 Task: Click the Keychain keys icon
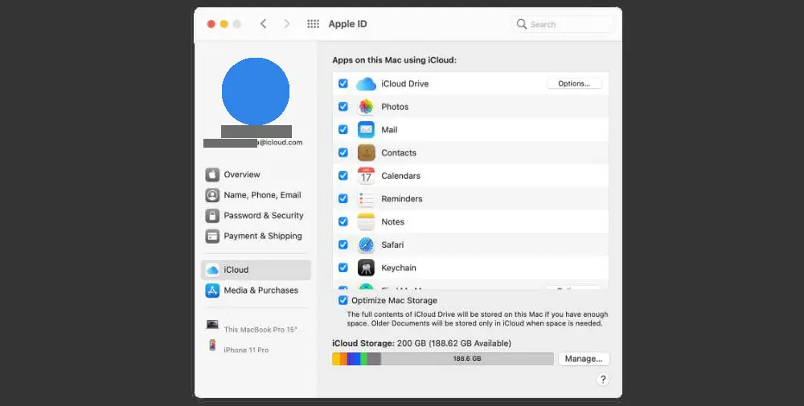(366, 268)
